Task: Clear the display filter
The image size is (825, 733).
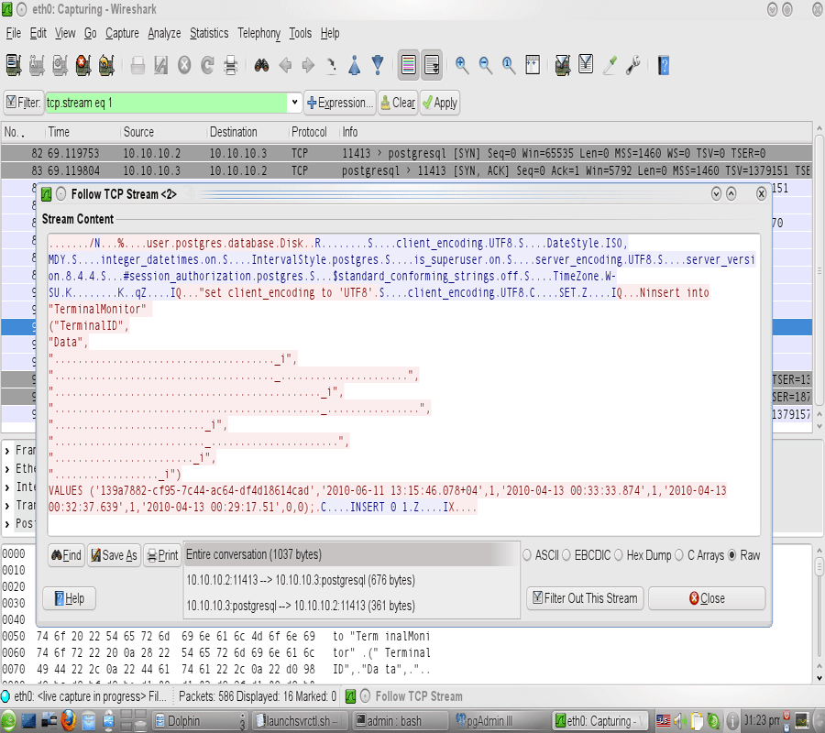Action: pyautogui.click(x=399, y=103)
